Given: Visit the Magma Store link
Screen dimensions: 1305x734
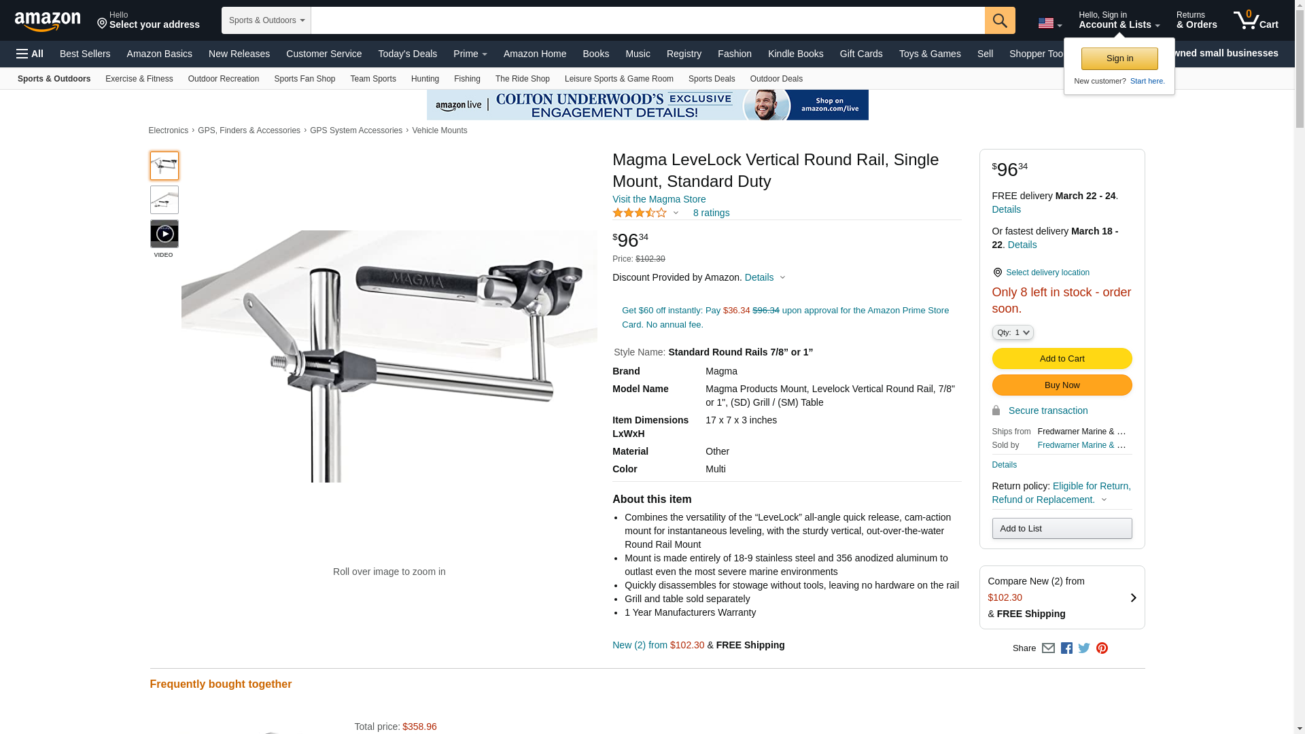Looking at the screenshot, I should (659, 199).
